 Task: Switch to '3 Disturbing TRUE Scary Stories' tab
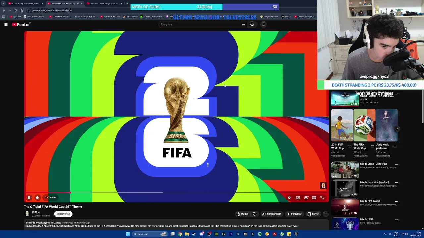tap(25, 3)
